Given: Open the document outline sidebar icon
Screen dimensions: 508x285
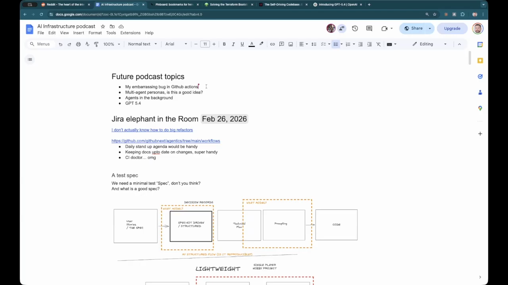Looking at the screenshot, I should [30, 59].
